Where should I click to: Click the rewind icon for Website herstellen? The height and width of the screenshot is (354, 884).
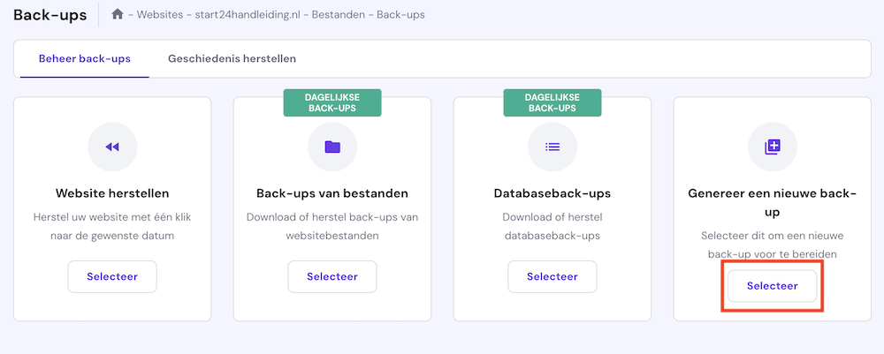[x=112, y=147]
